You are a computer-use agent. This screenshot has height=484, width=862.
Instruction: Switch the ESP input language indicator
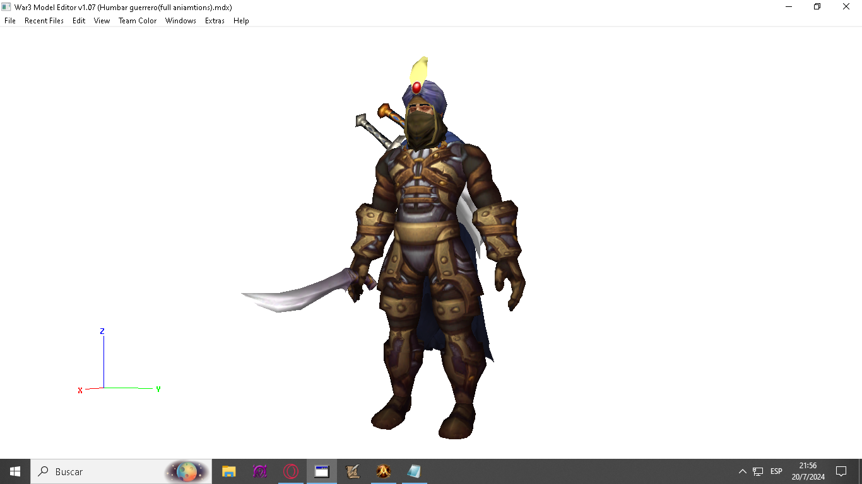[x=776, y=471]
